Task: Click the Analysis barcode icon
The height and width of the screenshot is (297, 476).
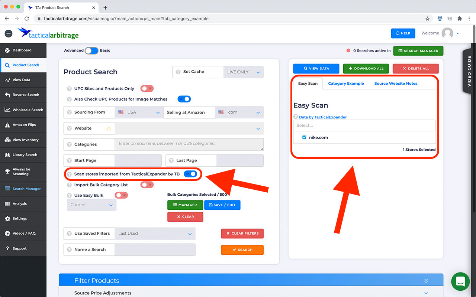Action: coord(7,204)
